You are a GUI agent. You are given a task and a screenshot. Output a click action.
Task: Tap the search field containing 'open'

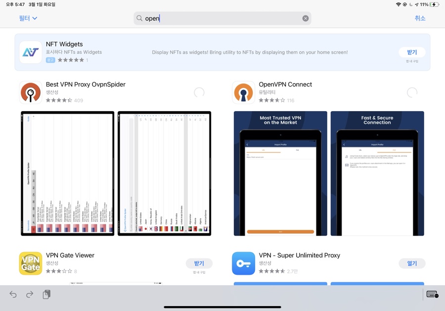[222, 18]
